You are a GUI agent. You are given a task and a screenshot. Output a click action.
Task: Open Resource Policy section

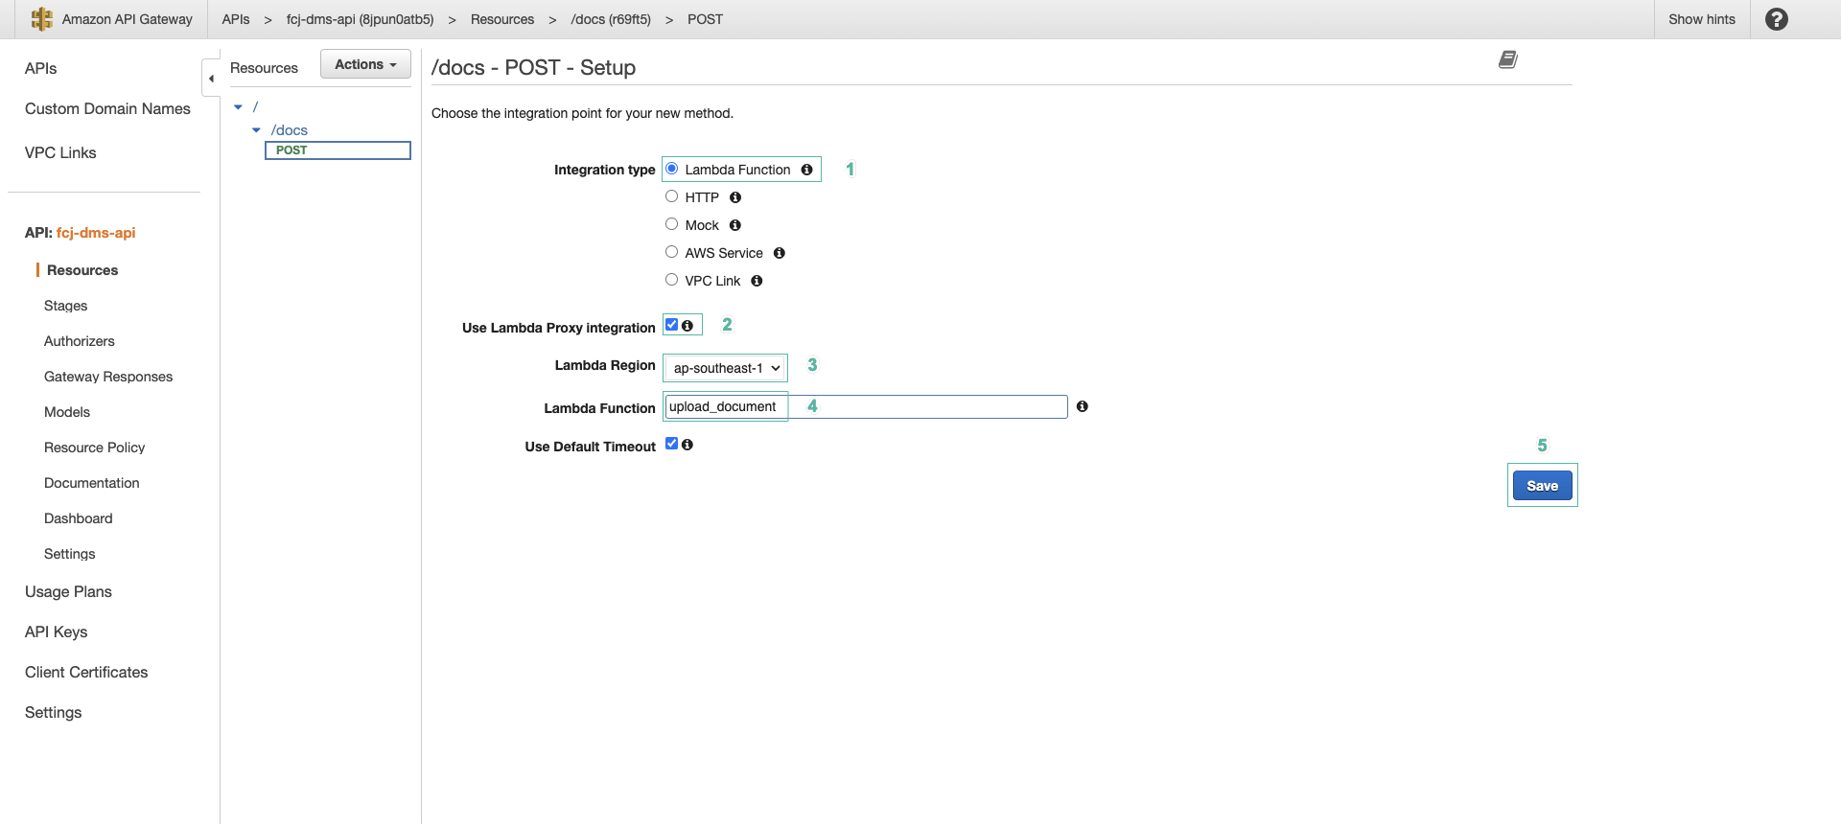tap(95, 448)
